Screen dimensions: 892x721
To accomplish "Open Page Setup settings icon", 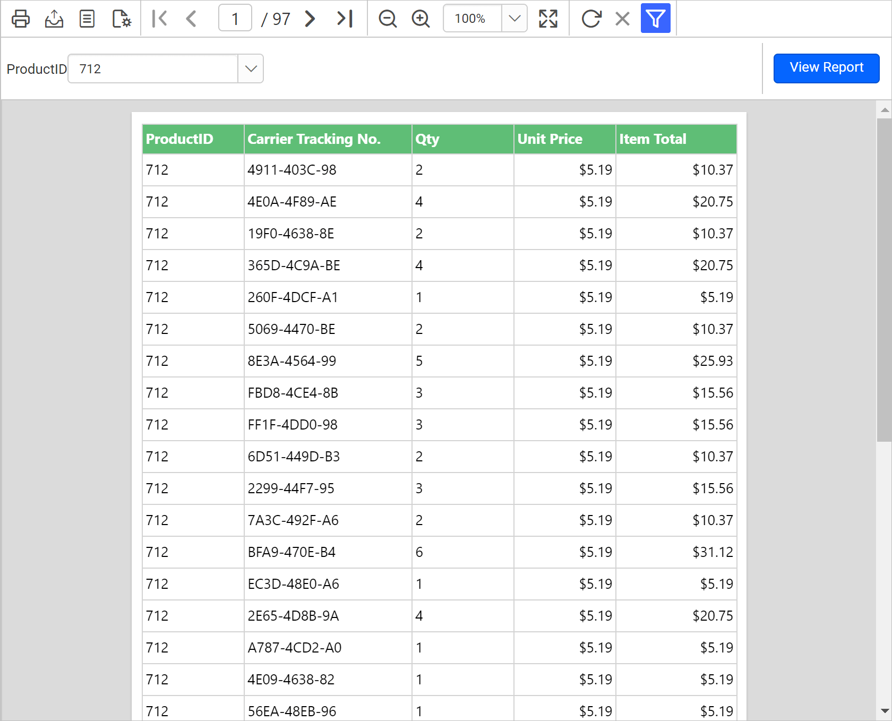I will [121, 18].
